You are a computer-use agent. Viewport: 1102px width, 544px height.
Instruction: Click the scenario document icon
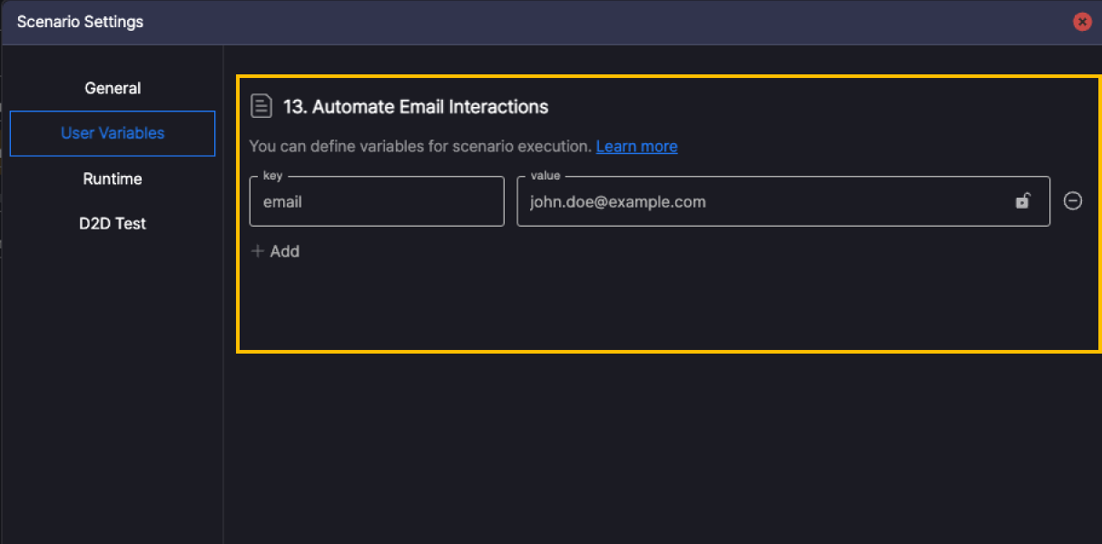point(261,106)
